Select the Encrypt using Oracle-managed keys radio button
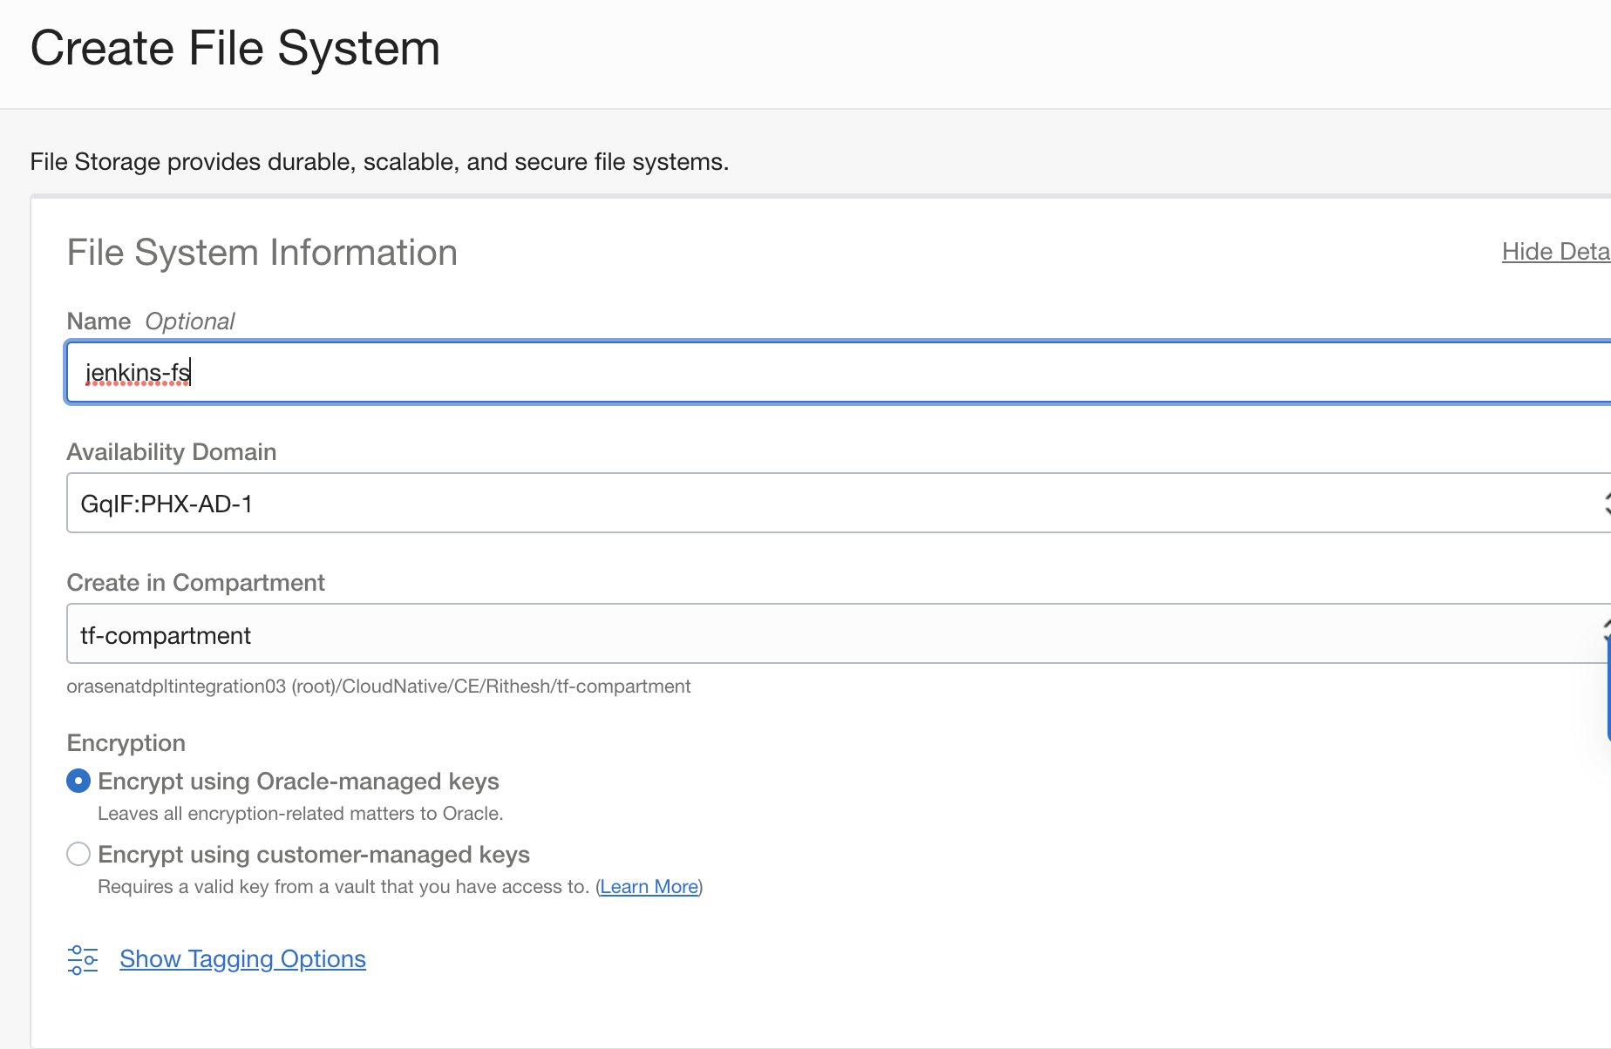The image size is (1611, 1049). (78, 781)
